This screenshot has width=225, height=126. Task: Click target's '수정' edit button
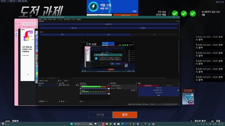point(108,35)
